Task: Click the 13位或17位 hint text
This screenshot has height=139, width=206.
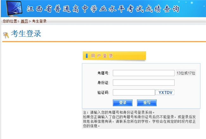Action: [x=186, y=73]
